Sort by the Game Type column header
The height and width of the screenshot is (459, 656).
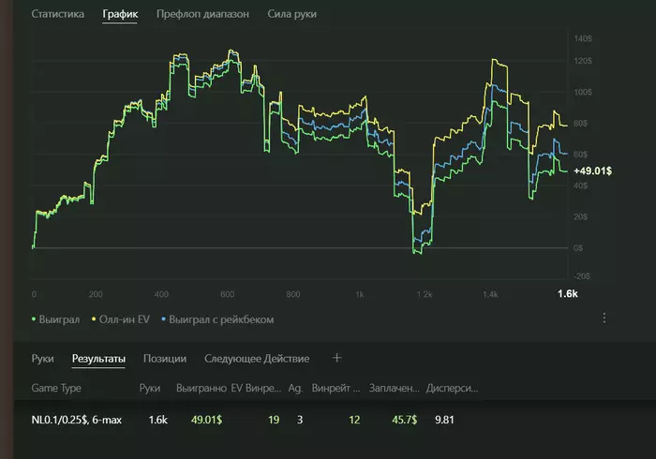click(57, 387)
